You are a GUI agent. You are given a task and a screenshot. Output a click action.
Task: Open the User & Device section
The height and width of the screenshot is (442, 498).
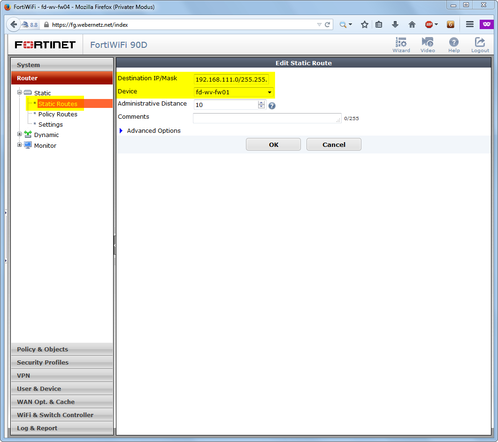pyautogui.click(x=62, y=389)
